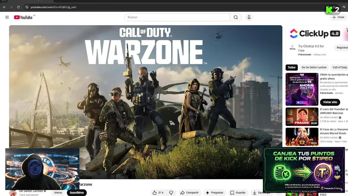Image resolution: width=348 pixels, height=196 pixels.
Task: Click the Kick points overlay banner
Action: tap(304, 170)
